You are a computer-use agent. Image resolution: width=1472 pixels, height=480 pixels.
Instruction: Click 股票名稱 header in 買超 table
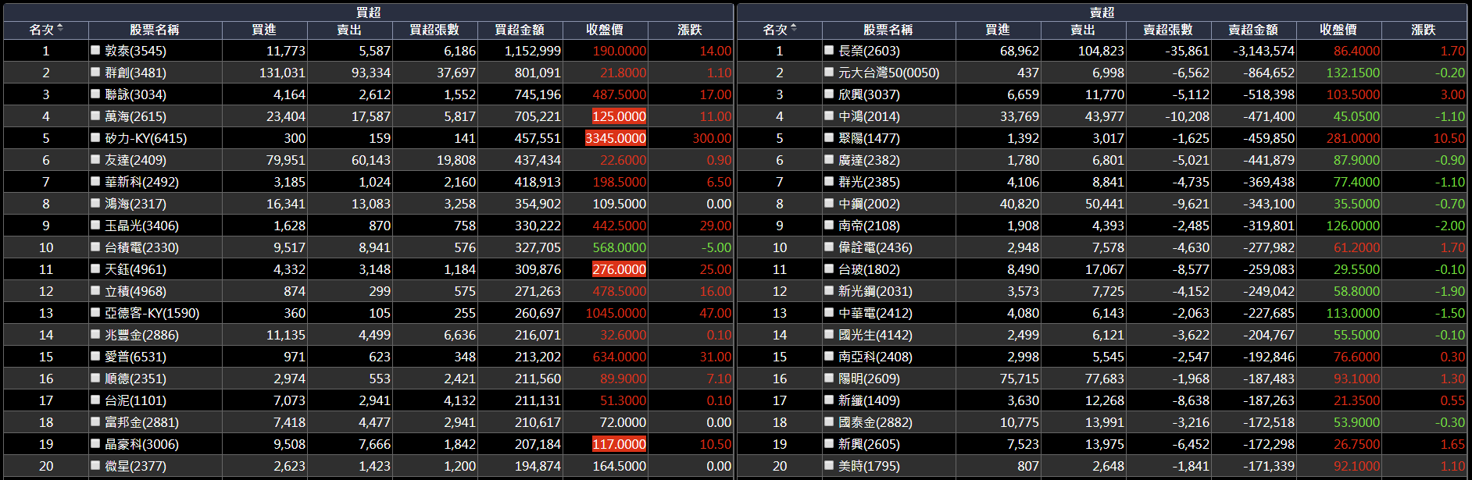(x=155, y=30)
